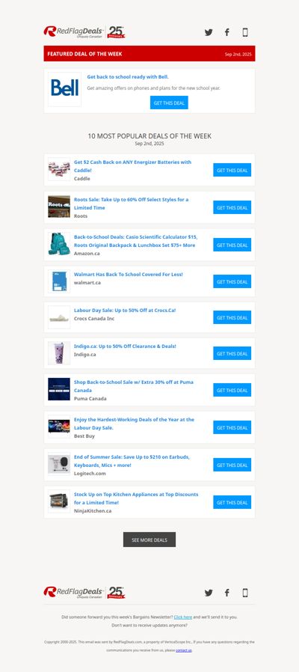This screenshot has height=672, width=299.
Task: Open the Logitech End of Summer Sale link
Action: 132,461
